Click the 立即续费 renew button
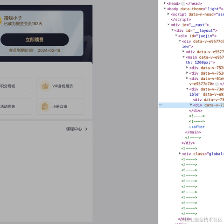The height and width of the screenshot is (224, 224). point(35,40)
